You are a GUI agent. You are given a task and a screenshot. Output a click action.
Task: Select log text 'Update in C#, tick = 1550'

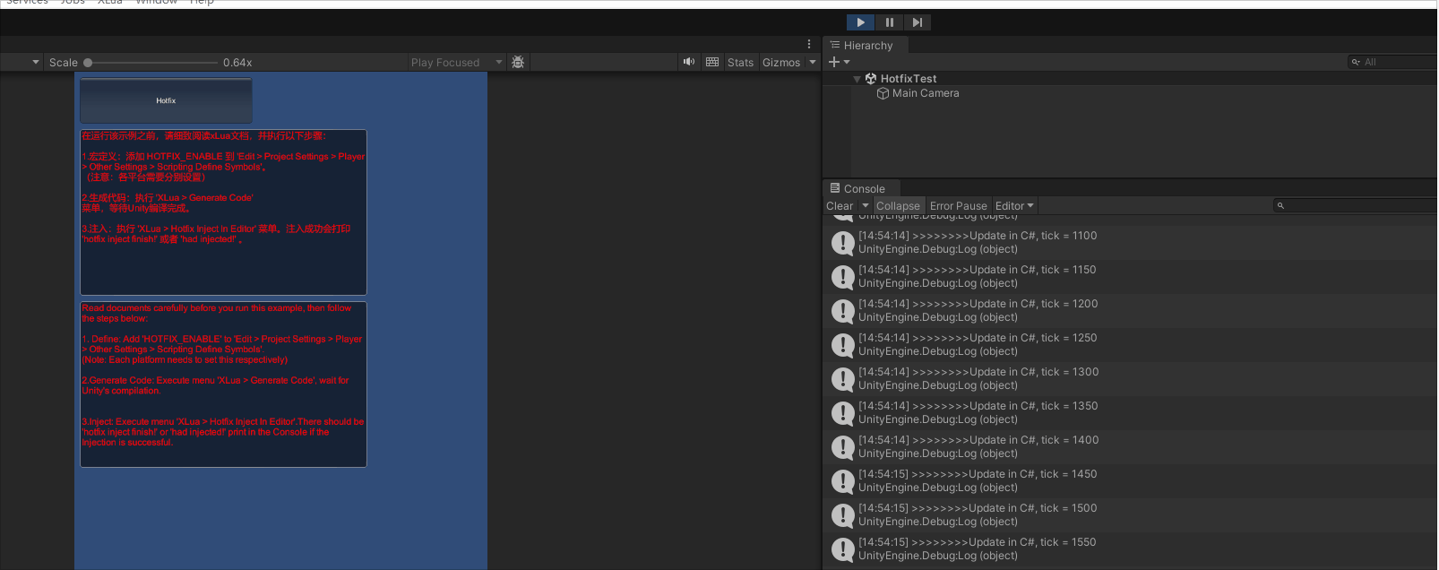pyautogui.click(x=1032, y=542)
